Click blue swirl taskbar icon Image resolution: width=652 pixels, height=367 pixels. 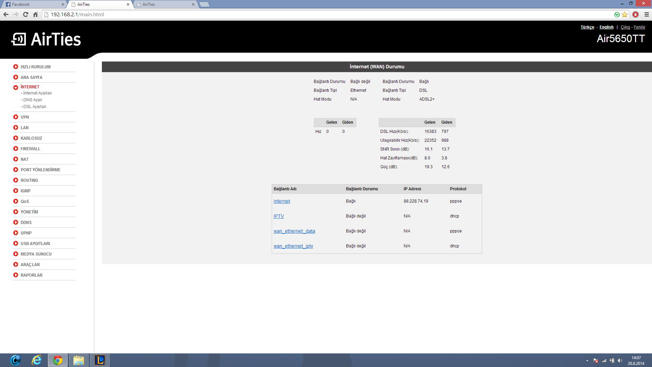(x=16, y=360)
